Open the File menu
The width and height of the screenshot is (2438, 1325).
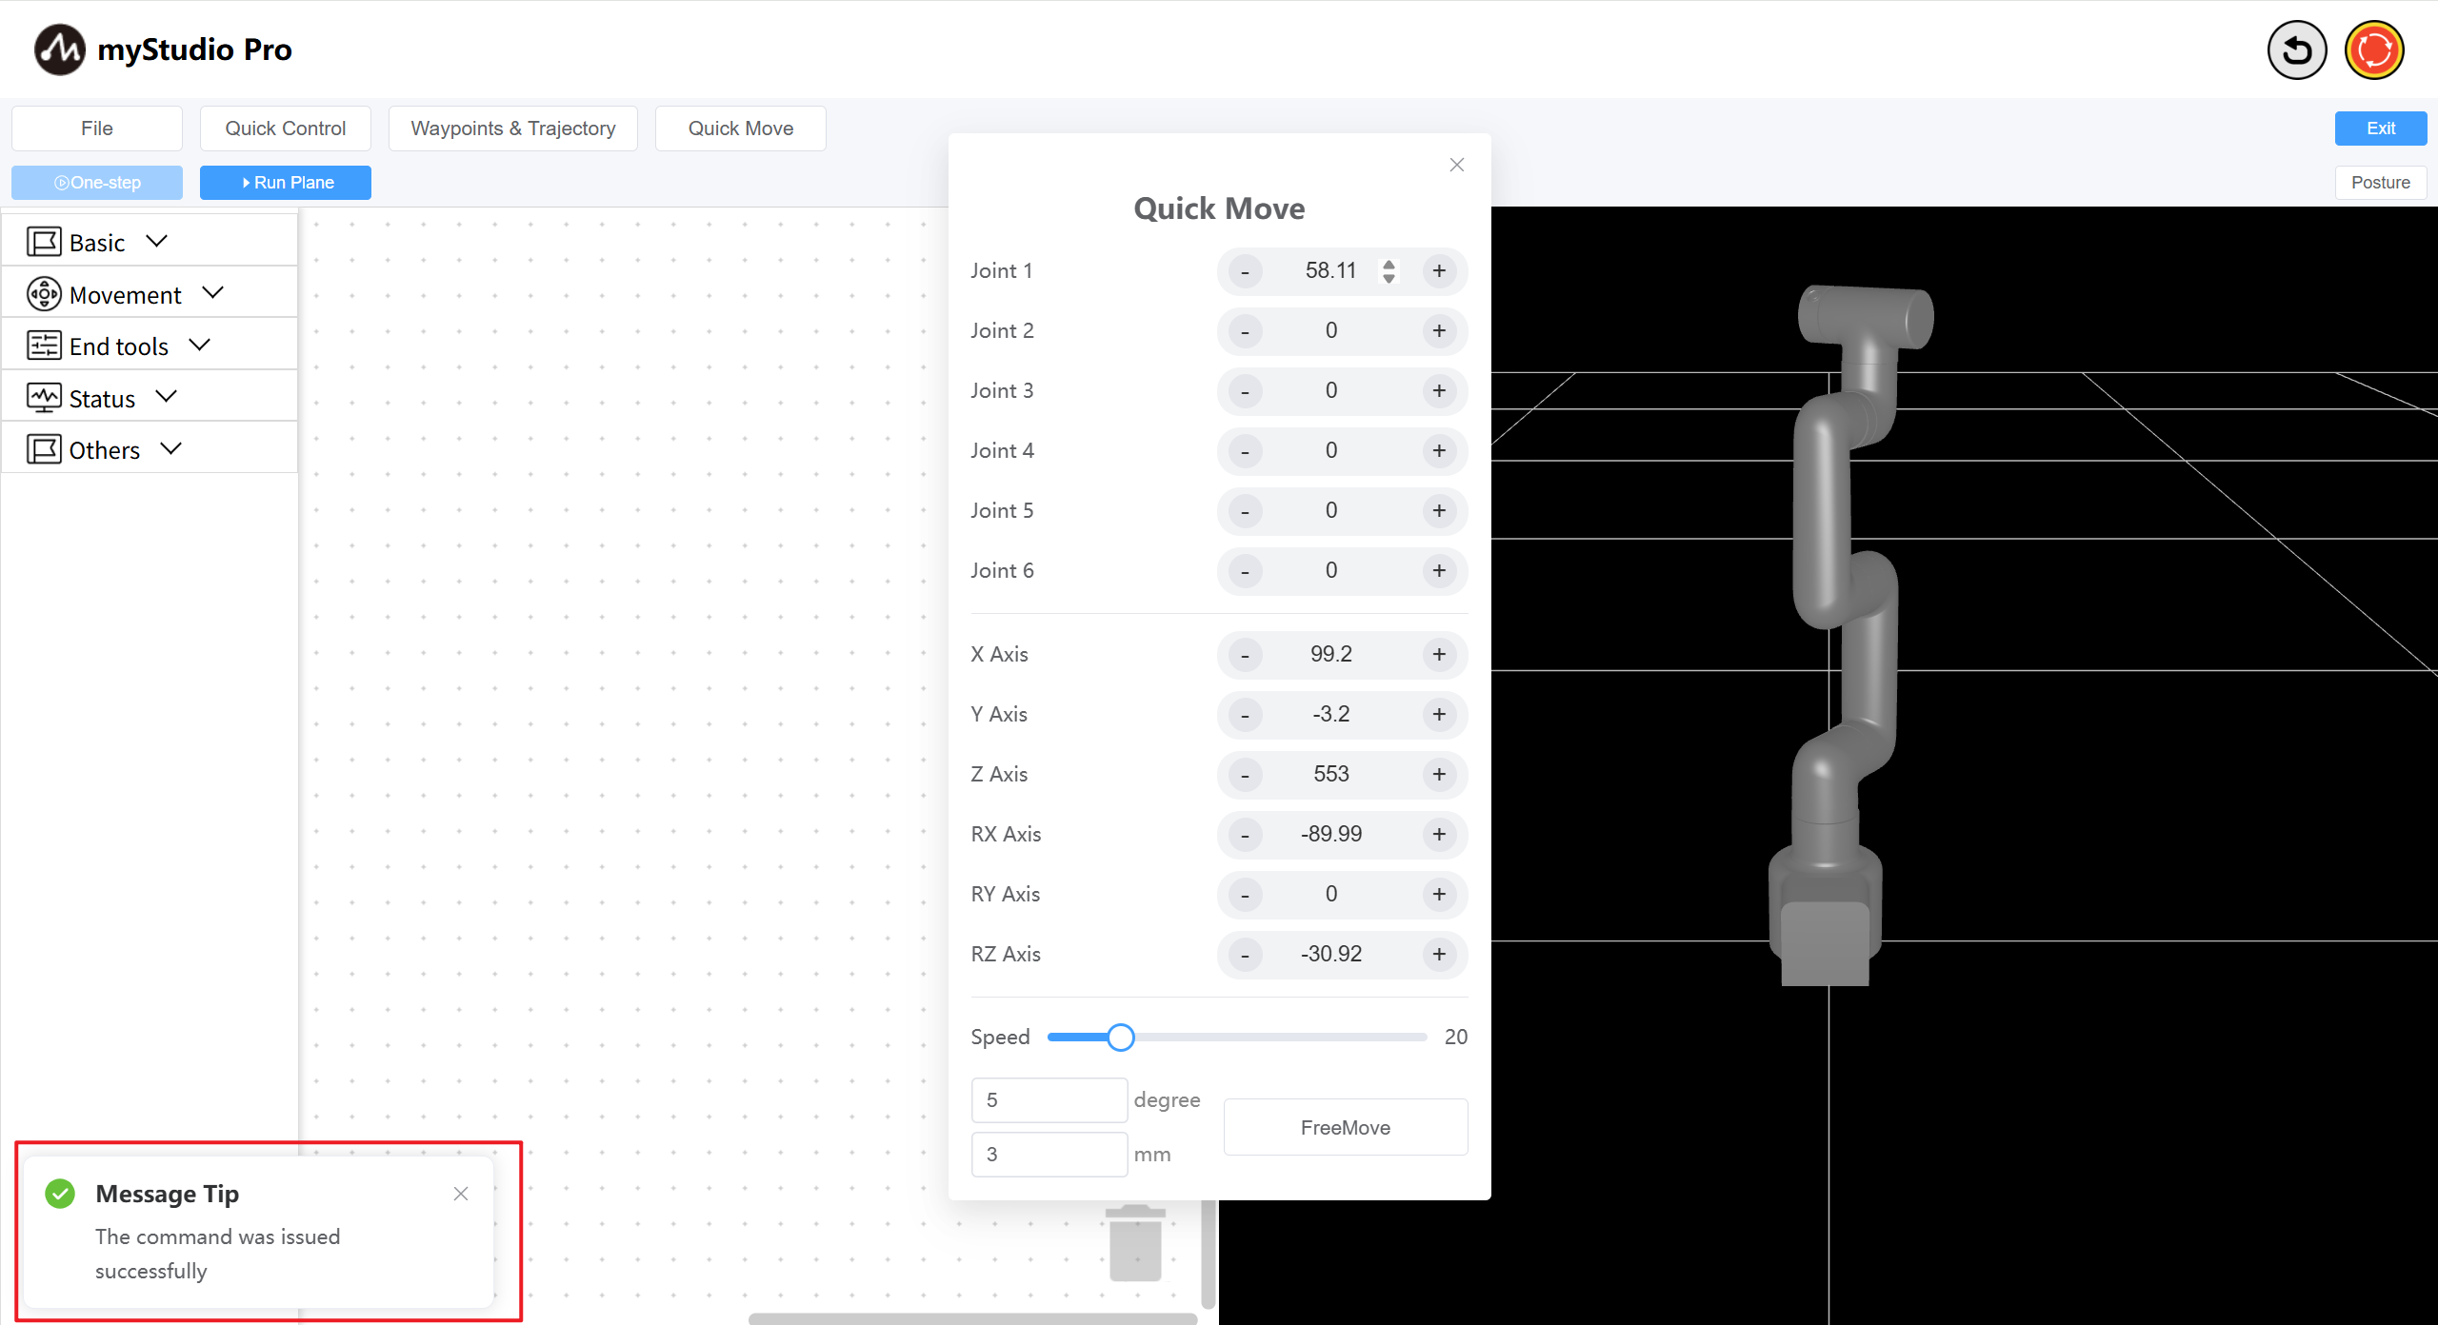pyautogui.click(x=97, y=129)
